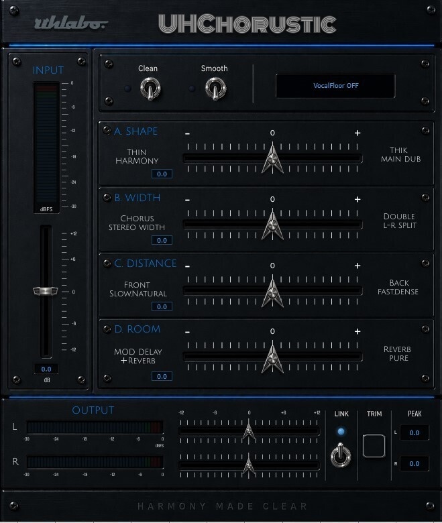Click the uhlabo logo

coord(71,23)
